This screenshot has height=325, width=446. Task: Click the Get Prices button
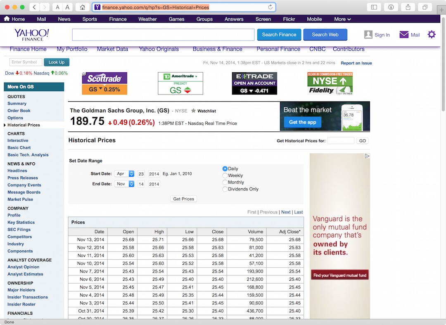(x=183, y=199)
